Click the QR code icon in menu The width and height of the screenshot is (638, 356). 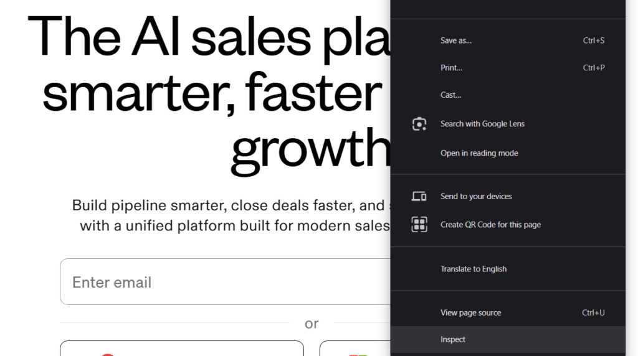(419, 225)
